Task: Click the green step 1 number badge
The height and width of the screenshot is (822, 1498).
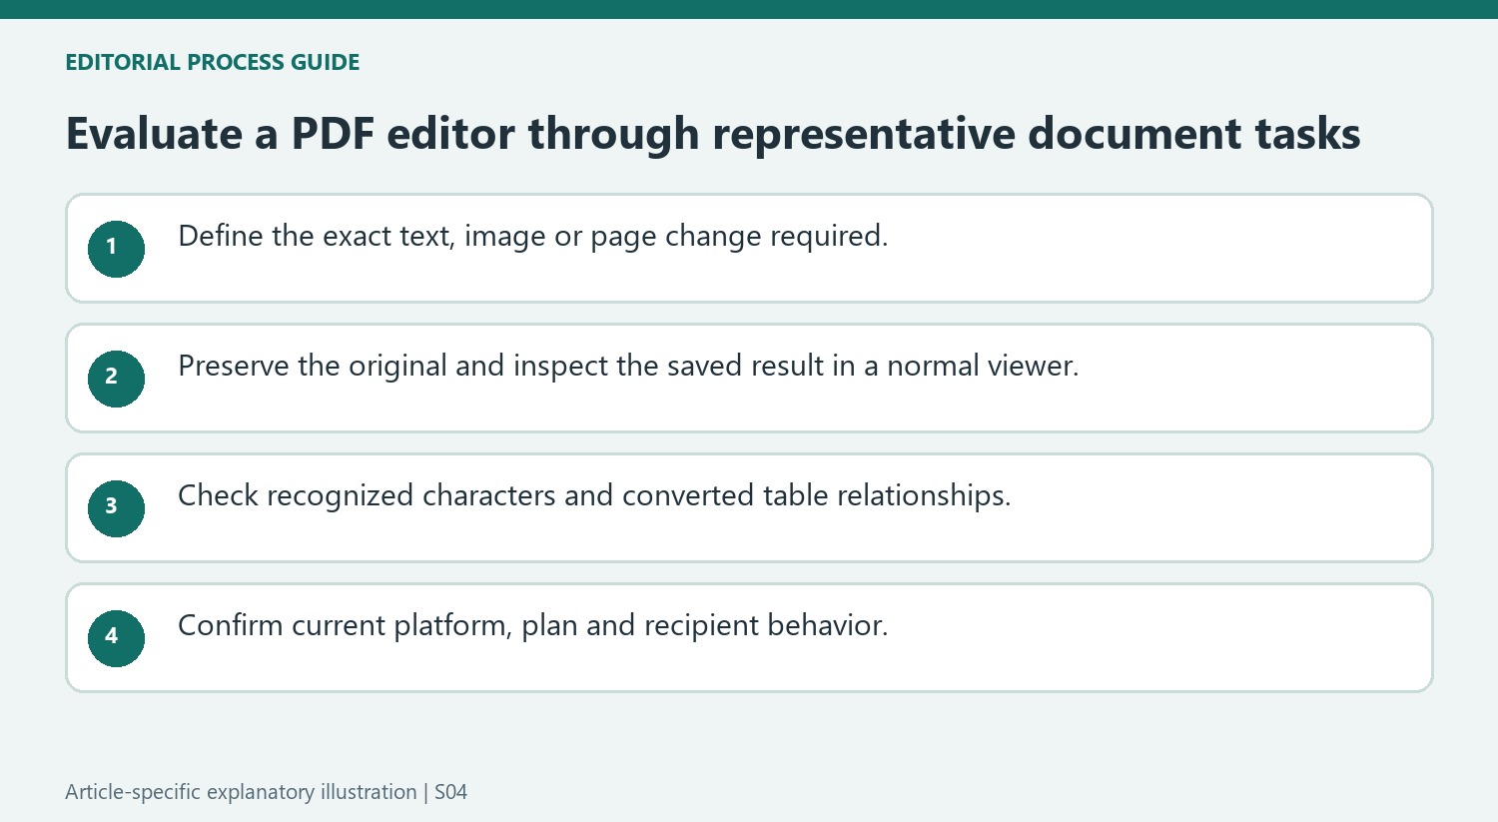Action: [116, 249]
